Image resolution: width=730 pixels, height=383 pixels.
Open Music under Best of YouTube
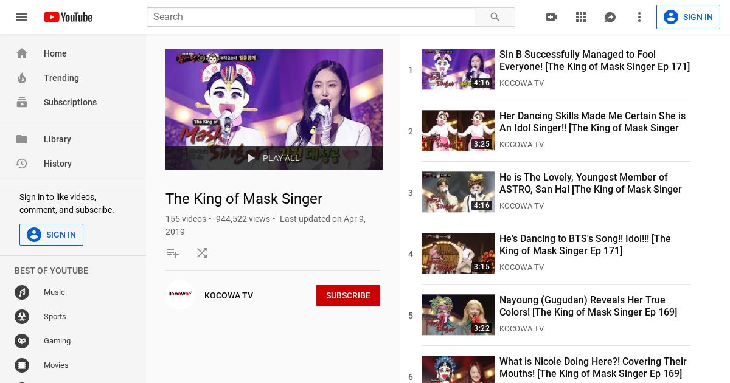click(x=73, y=292)
